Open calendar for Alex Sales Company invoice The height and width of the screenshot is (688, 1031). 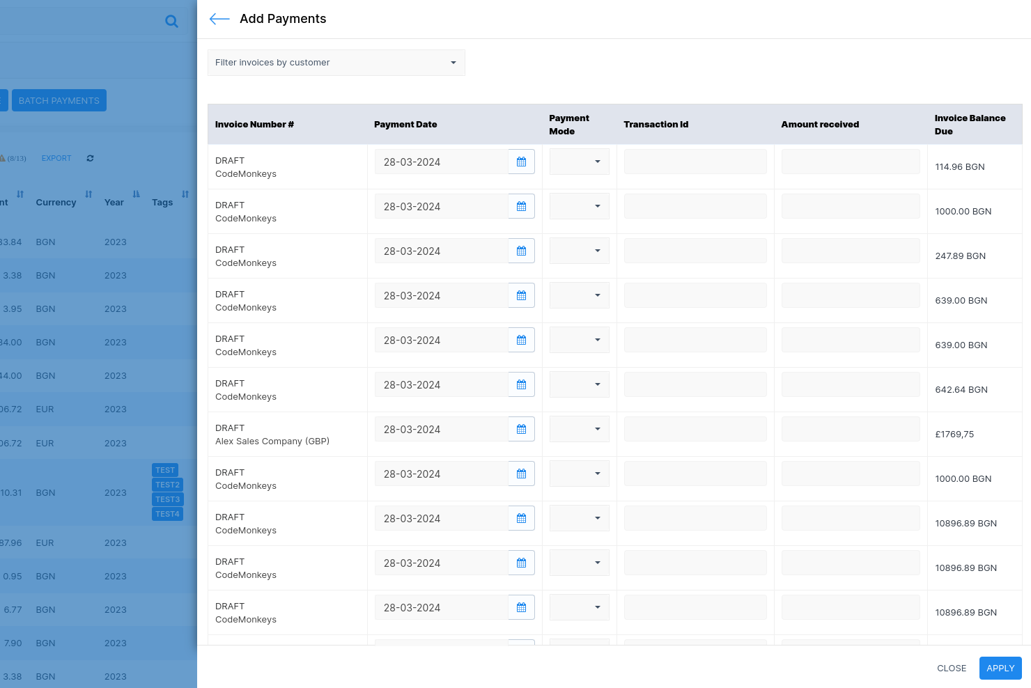(521, 429)
